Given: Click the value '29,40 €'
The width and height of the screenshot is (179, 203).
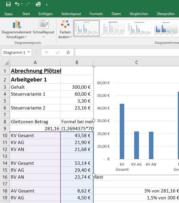Looking at the screenshot, I should 82,170.
